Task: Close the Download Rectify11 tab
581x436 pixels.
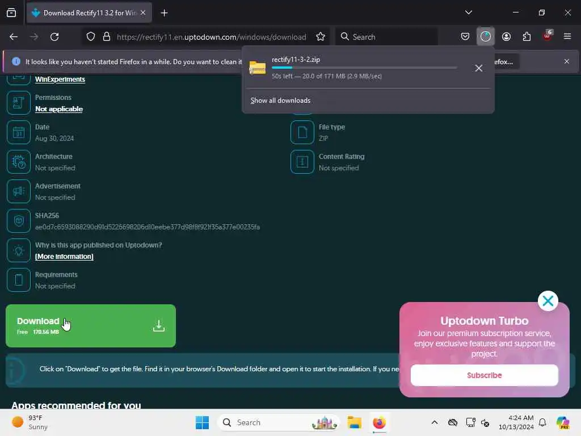Action: tap(143, 13)
